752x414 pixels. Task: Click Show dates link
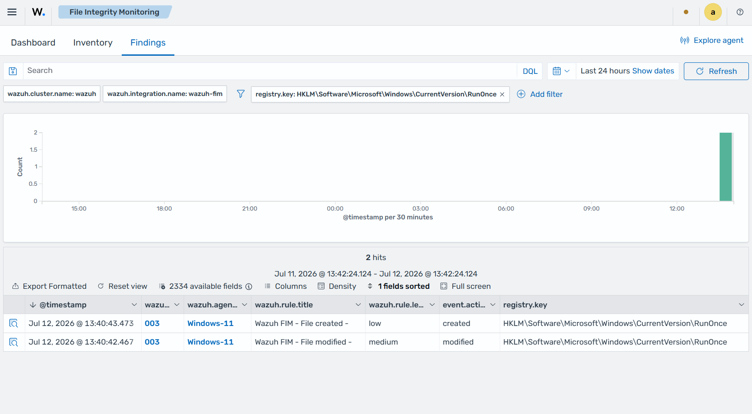pyautogui.click(x=653, y=71)
